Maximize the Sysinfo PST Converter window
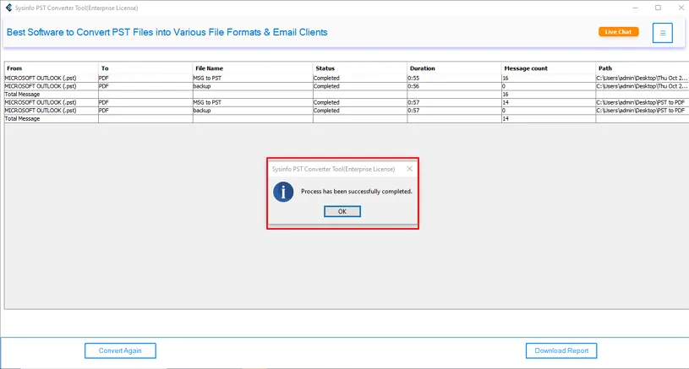689x369 pixels. [x=658, y=8]
